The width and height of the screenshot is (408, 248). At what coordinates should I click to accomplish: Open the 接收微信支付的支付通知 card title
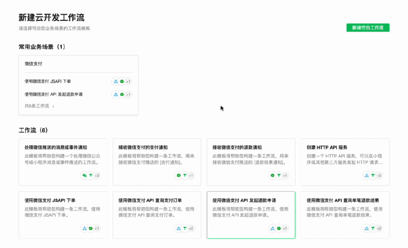click(x=143, y=147)
